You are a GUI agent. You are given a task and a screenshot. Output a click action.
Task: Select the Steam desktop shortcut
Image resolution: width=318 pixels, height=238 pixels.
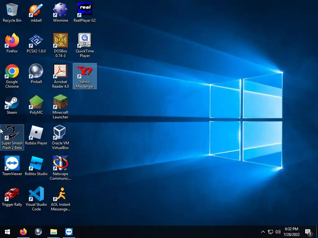point(12,105)
